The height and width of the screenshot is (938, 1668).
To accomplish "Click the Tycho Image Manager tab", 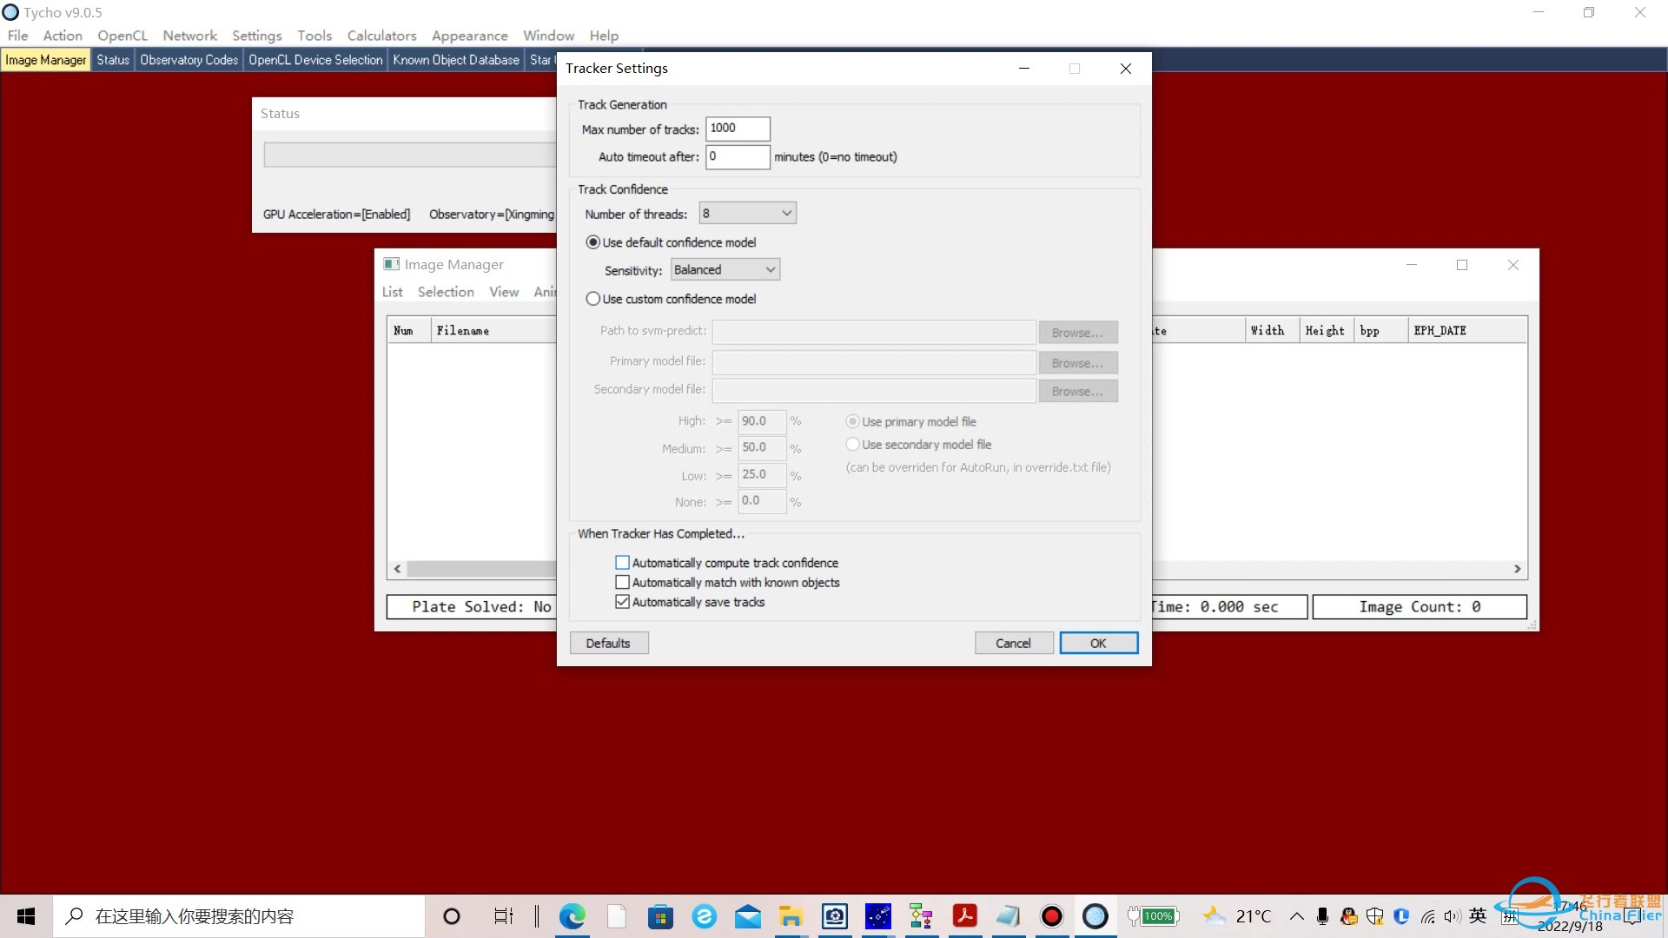I will click(x=46, y=60).
